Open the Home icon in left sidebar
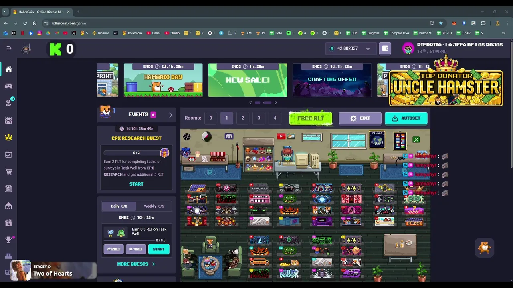Screen dimensions: 513x288 [8, 69]
